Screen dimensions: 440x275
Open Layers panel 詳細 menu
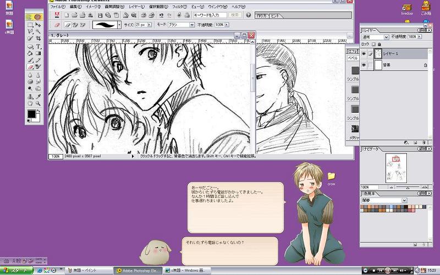[424, 30]
